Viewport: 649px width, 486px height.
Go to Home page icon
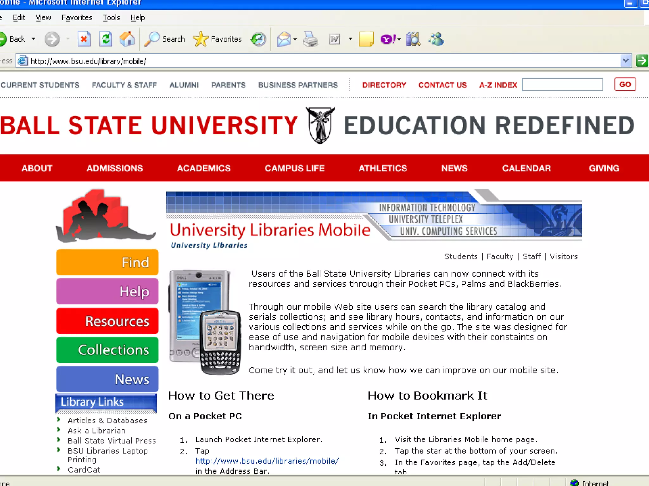coord(127,39)
